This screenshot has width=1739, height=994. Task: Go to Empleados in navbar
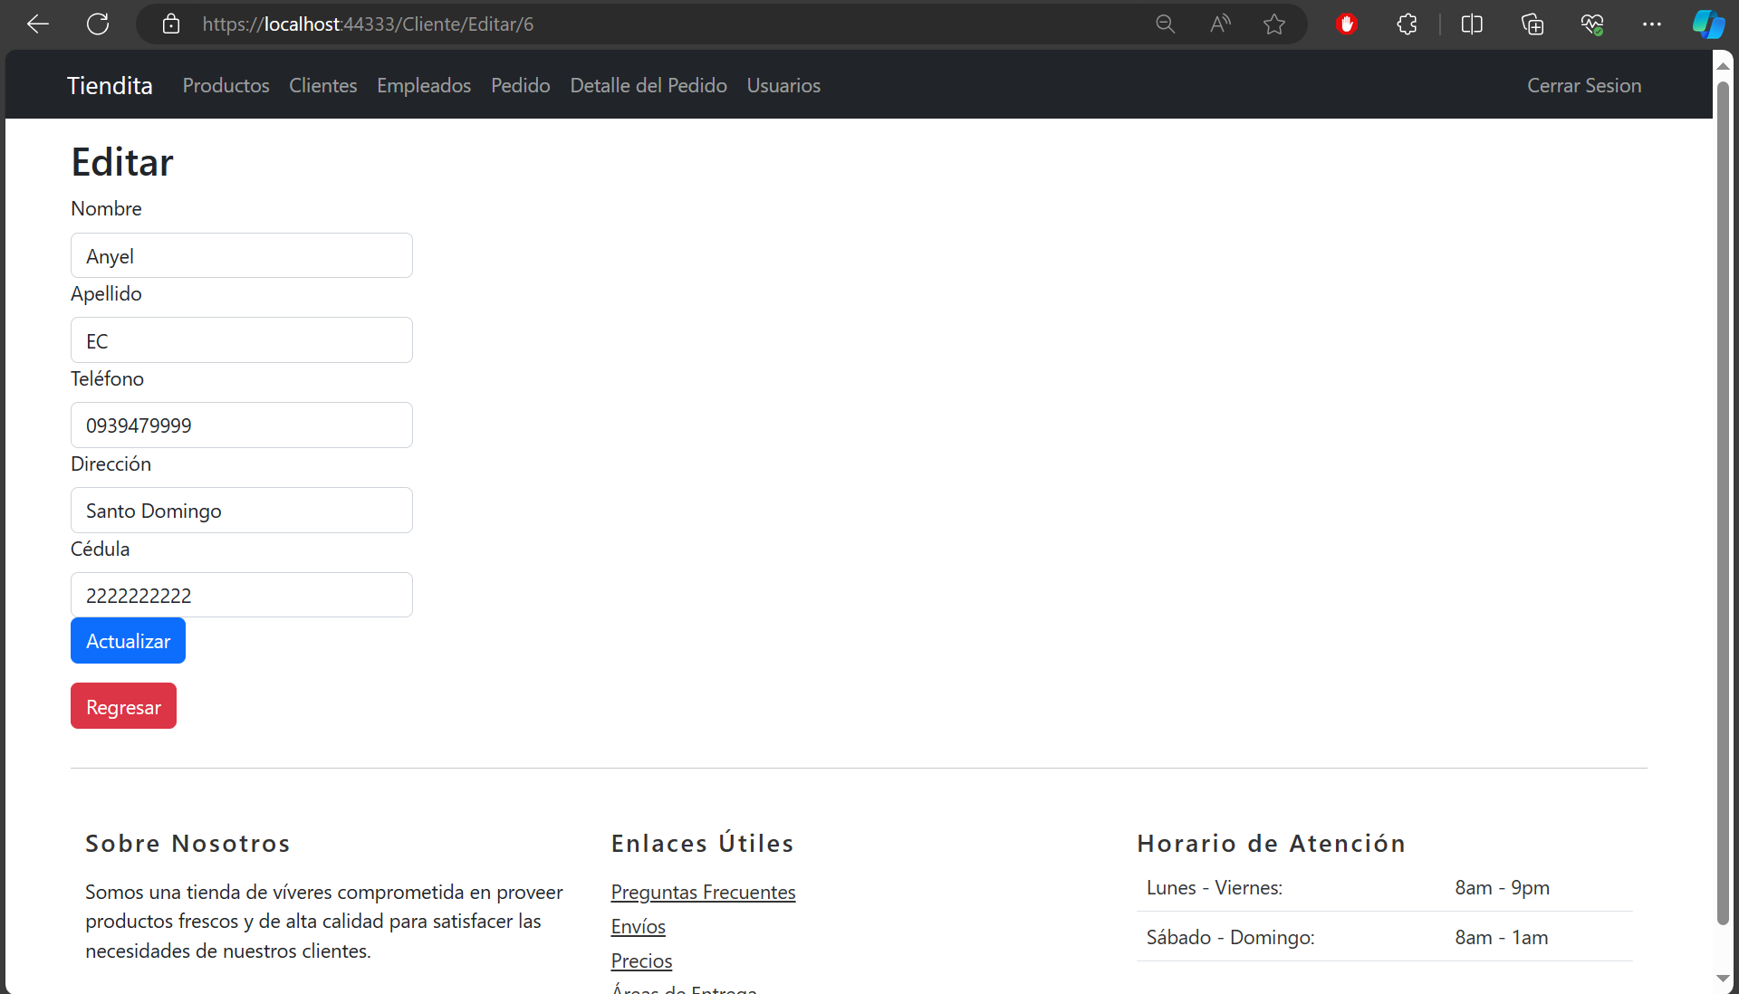424,85
